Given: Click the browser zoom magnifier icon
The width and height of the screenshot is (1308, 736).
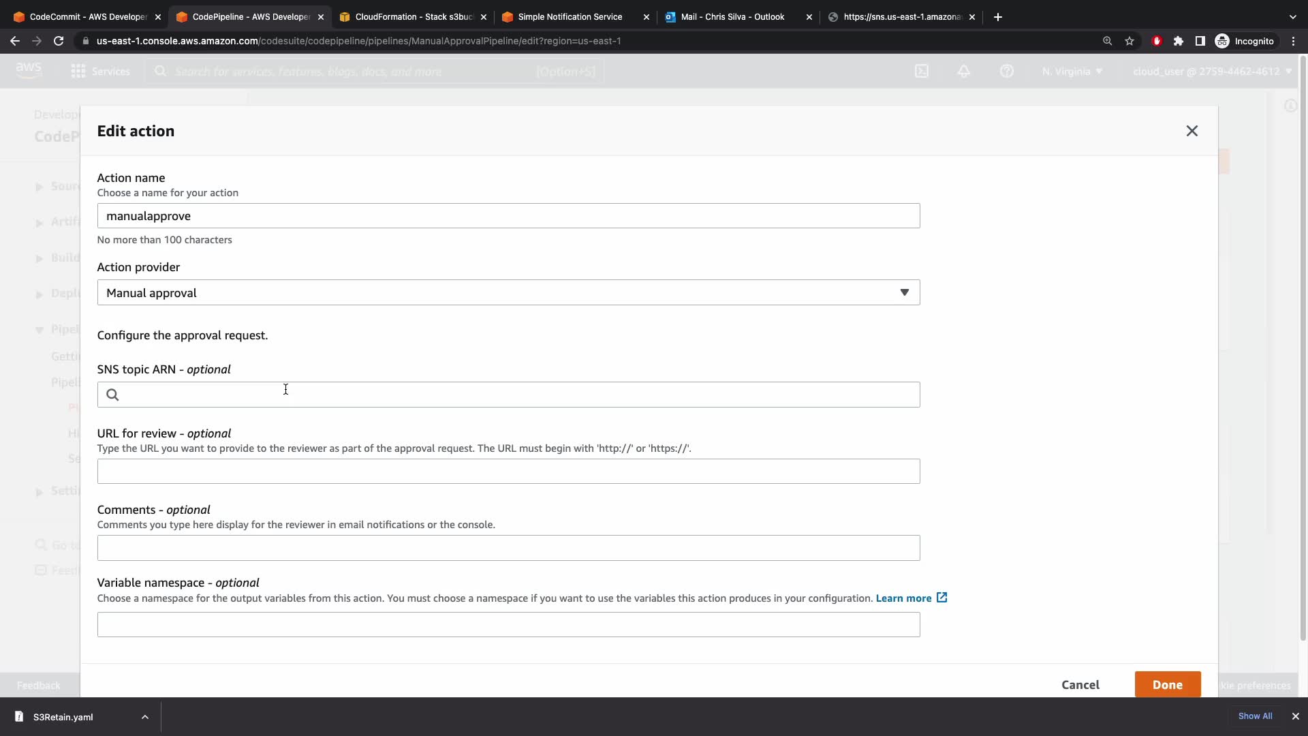Looking at the screenshot, I should (1107, 41).
